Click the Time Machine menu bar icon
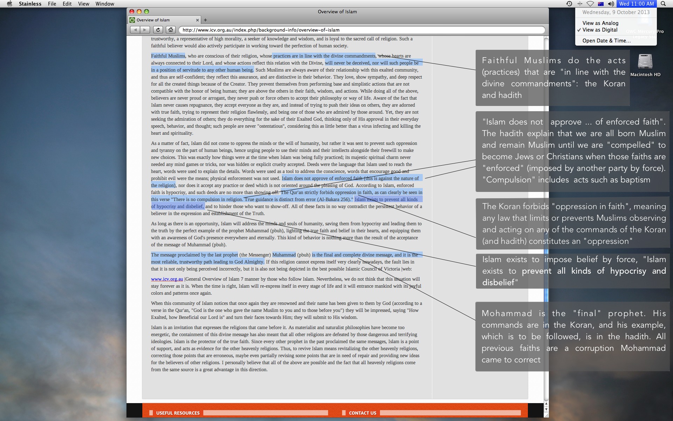 coord(569,4)
